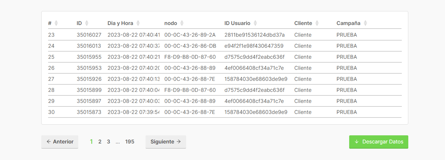This screenshot has height=160, width=445.
Task: Select row 30 ID 35015873
Action: pyautogui.click(x=225, y=112)
